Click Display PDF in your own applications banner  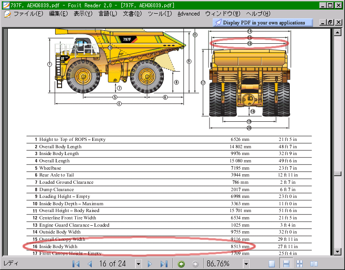tap(263, 23)
